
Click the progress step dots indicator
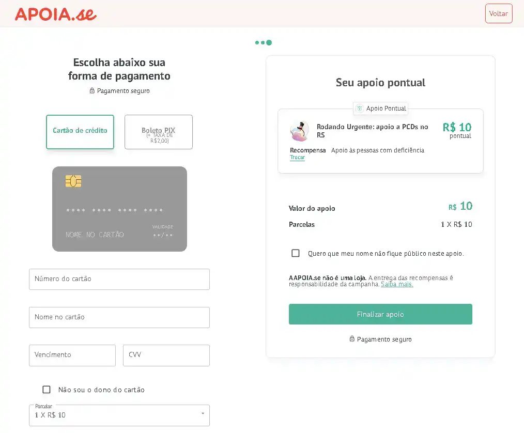pos(264,43)
